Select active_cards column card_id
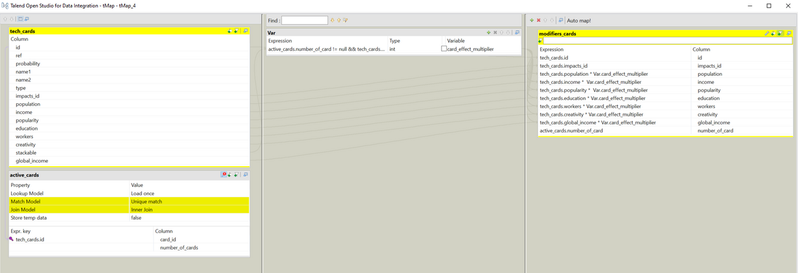 [x=168, y=239]
